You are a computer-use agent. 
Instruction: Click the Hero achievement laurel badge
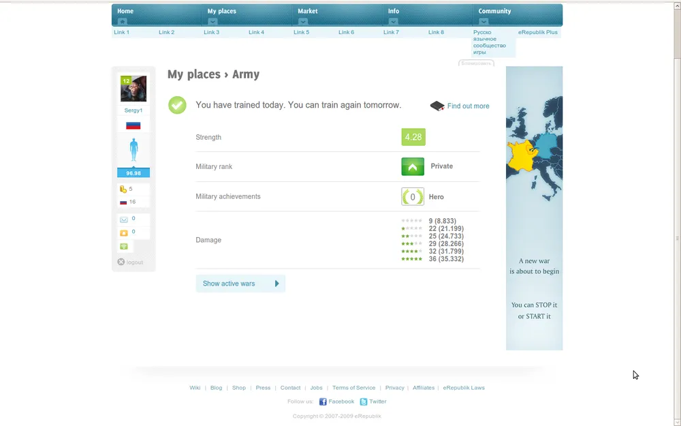[413, 197]
